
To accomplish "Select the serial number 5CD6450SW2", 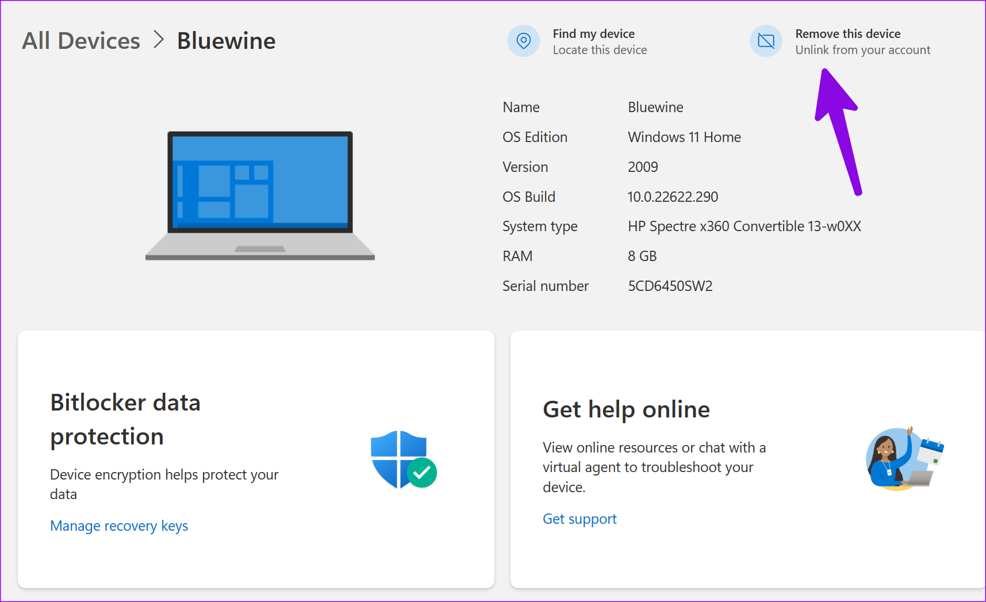I will pyautogui.click(x=670, y=285).
